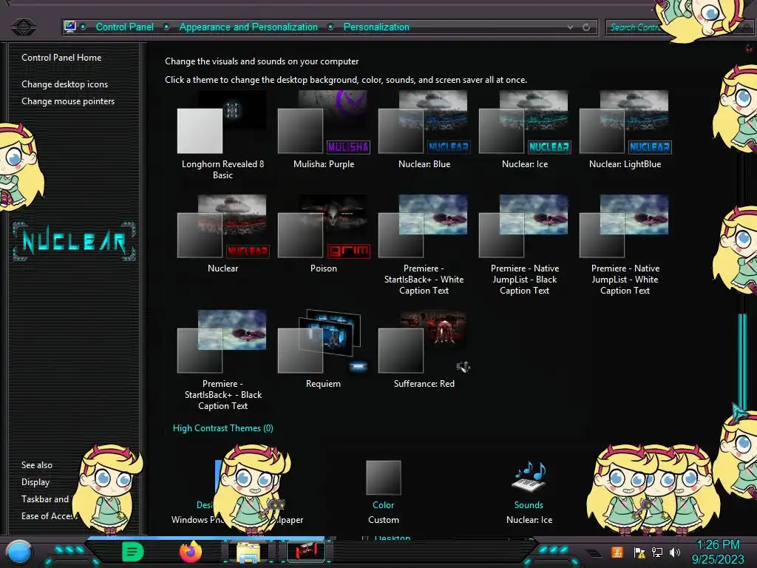
Task: Open Control Panel Home link
Action: click(61, 58)
